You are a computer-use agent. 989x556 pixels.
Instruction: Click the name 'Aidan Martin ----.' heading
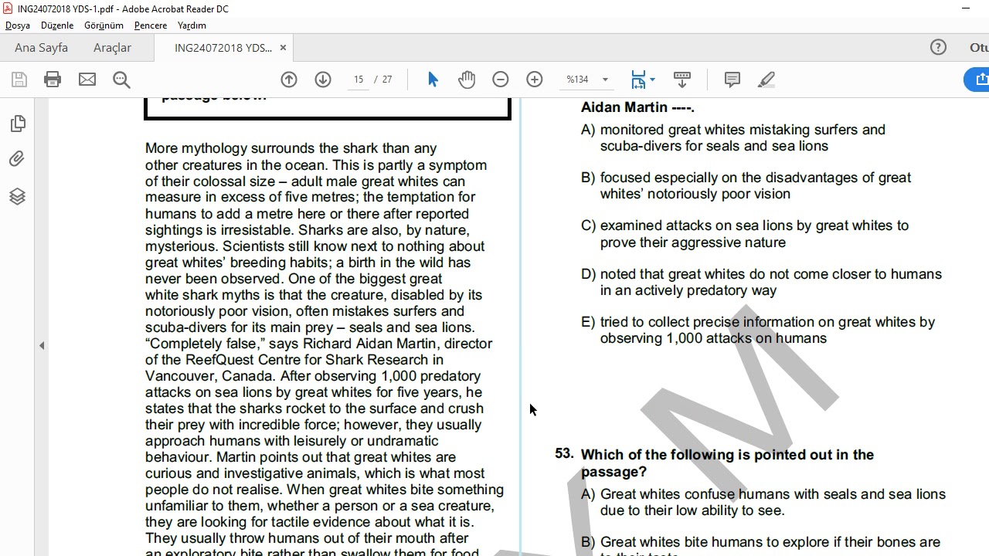(x=637, y=107)
